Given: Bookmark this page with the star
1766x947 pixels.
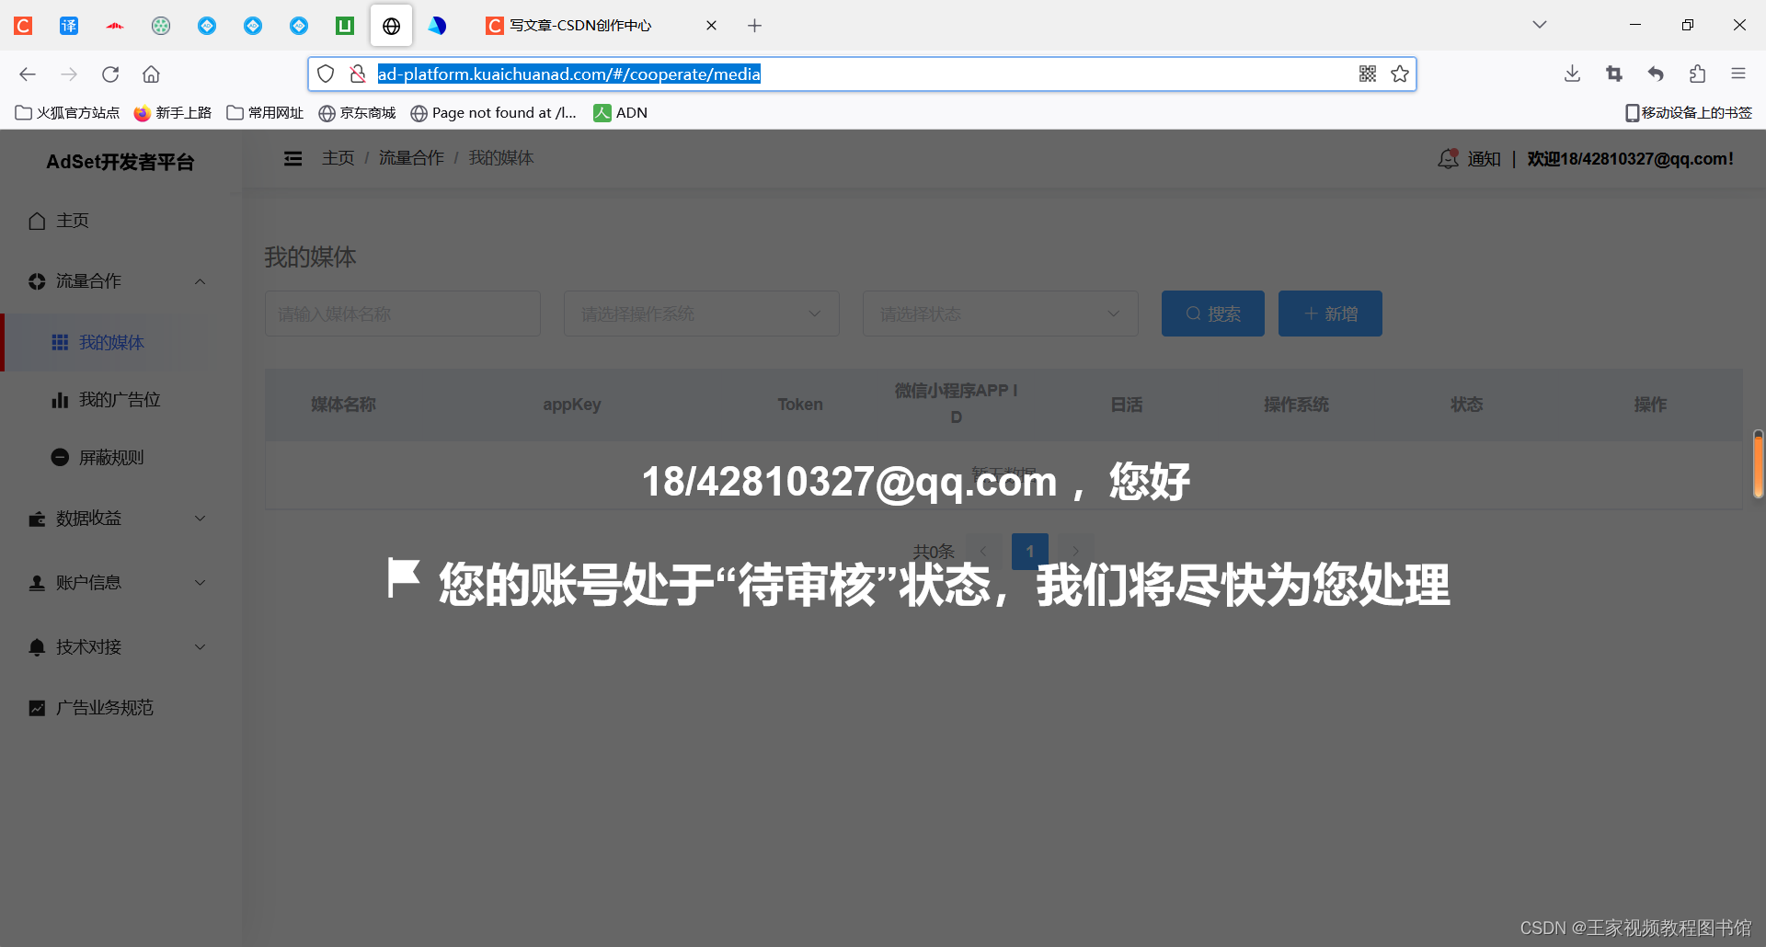Looking at the screenshot, I should [1400, 74].
